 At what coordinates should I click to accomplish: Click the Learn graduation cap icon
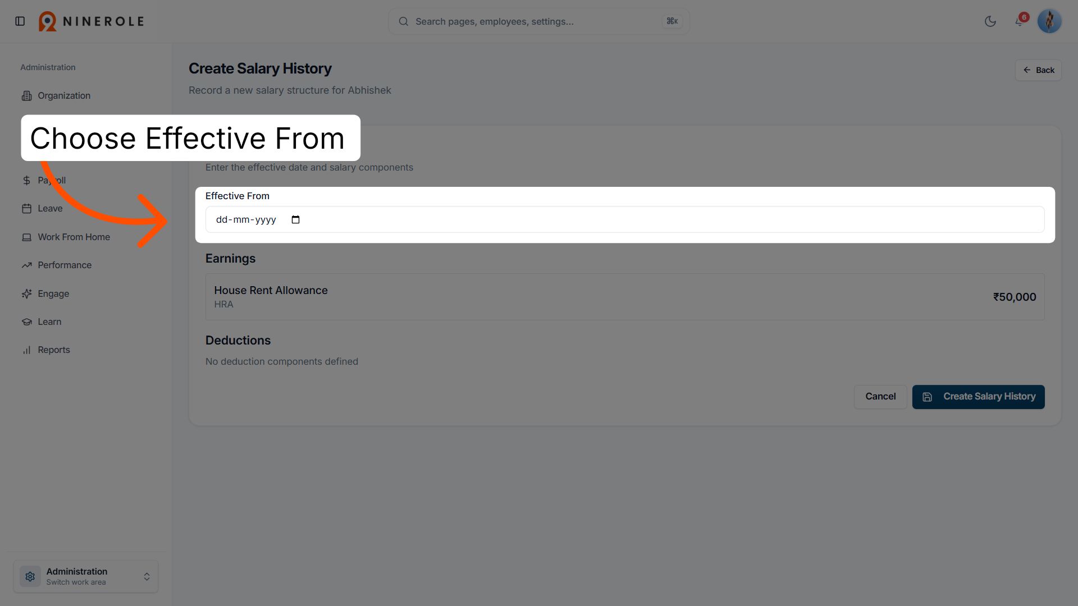tap(26, 322)
